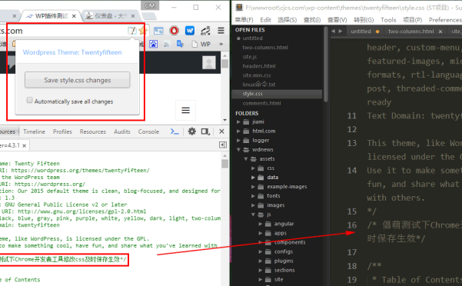Click the new tab button in Chrome

(x=149, y=16)
